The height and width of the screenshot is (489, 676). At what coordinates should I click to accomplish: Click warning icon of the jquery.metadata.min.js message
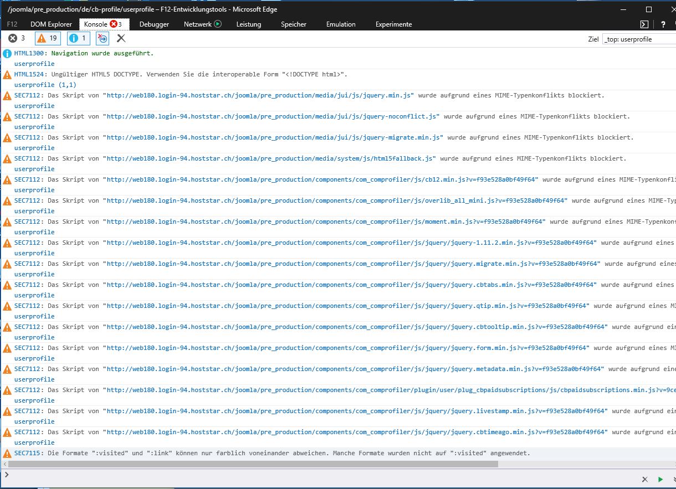pos(7,369)
